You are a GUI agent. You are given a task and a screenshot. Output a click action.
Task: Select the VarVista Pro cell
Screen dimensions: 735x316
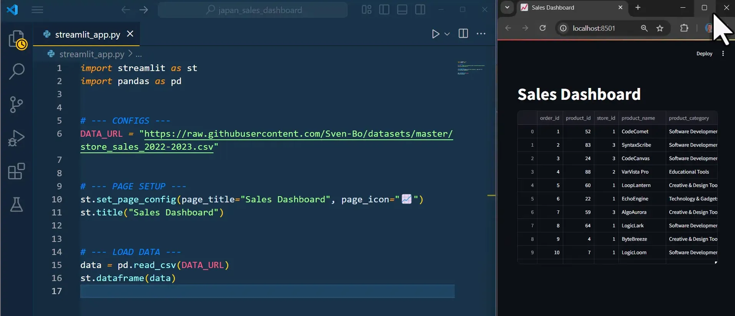click(x=642, y=172)
